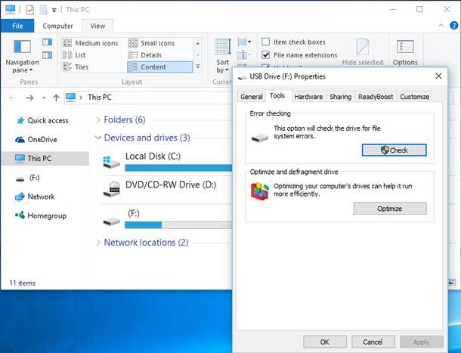Collapse the ribbon with the chevron

tap(441, 26)
